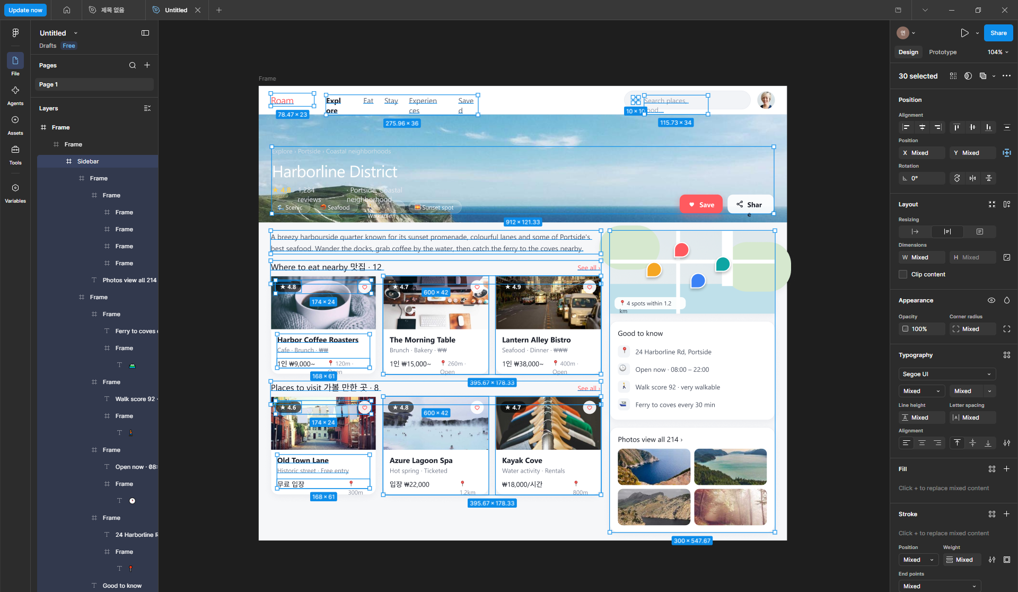Open the stroke position Mixed dropdown
Screen dimensions: 1018x592
(918, 560)
